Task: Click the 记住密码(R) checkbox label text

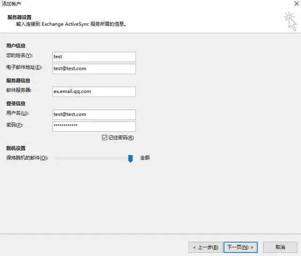Action: 121,137
